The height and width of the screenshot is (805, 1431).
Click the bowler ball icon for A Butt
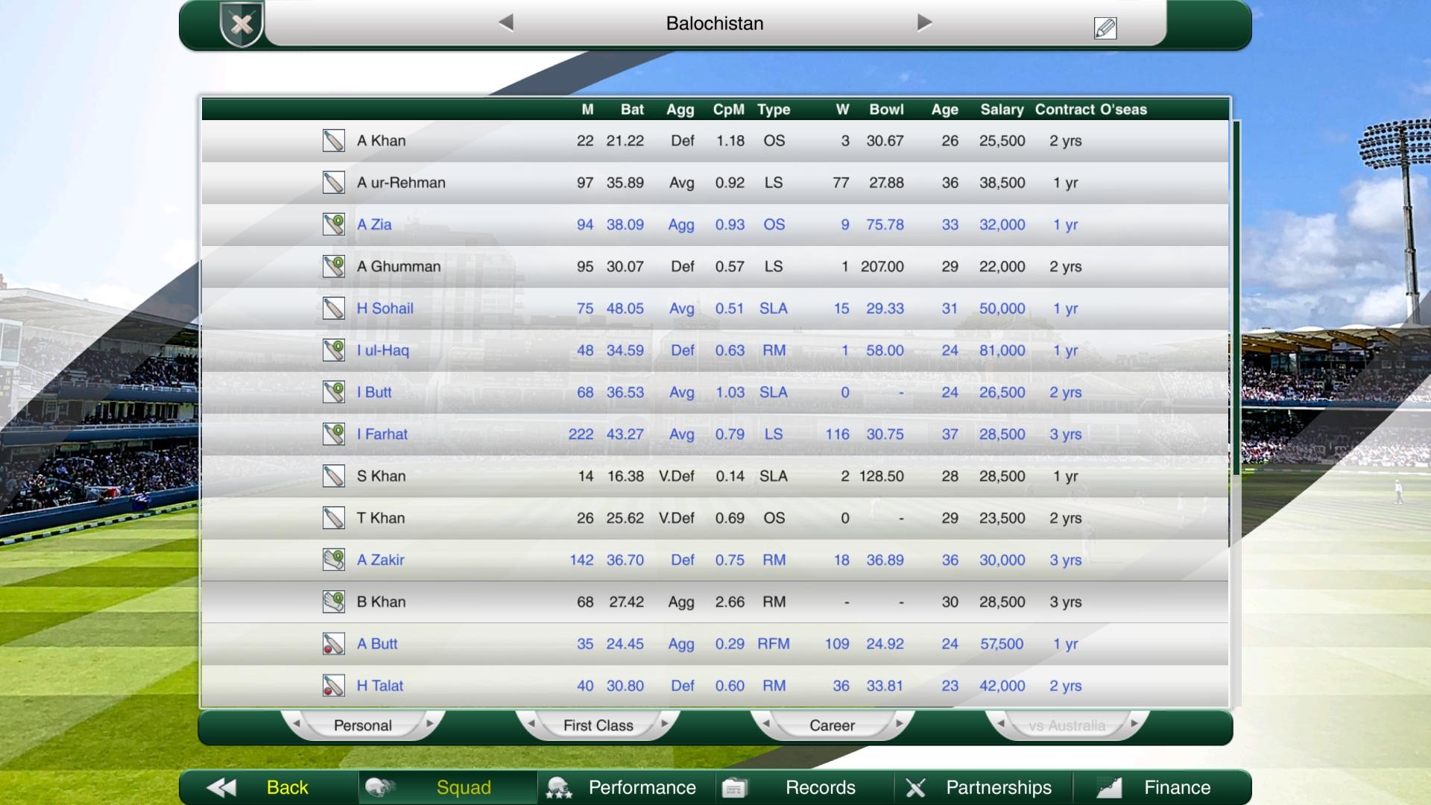[334, 644]
